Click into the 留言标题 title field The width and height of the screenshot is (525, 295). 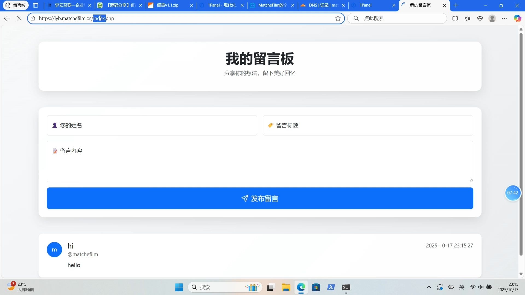tap(368, 125)
